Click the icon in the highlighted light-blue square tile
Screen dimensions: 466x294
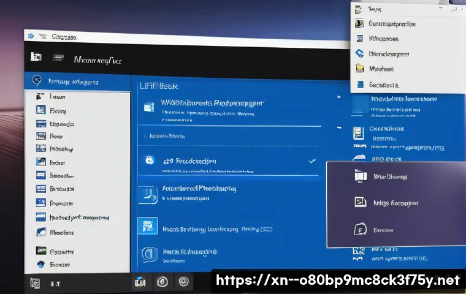(x=148, y=226)
